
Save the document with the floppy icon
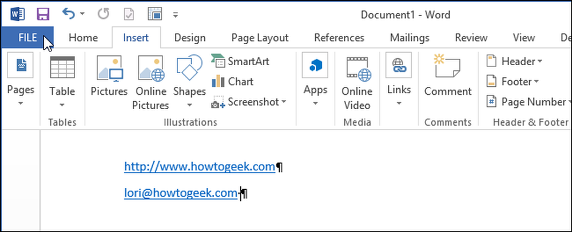pyautogui.click(x=43, y=14)
